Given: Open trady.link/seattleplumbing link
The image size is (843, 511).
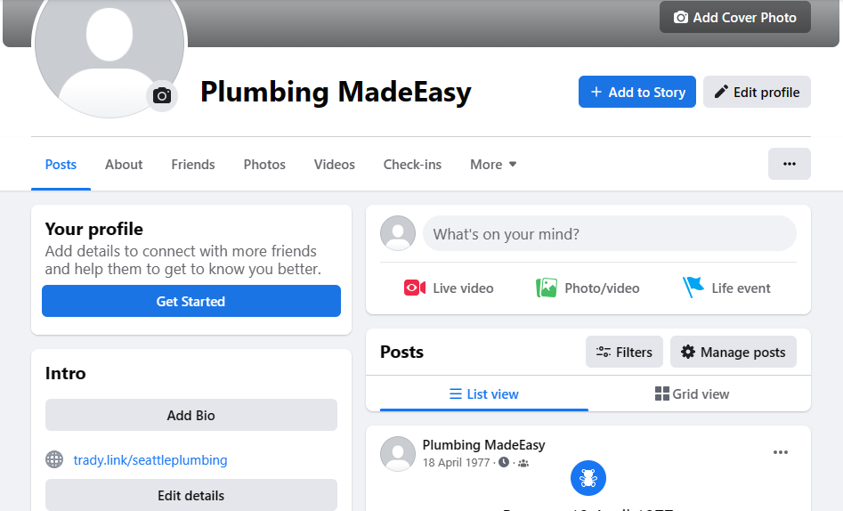Looking at the screenshot, I should coord(150,460).
